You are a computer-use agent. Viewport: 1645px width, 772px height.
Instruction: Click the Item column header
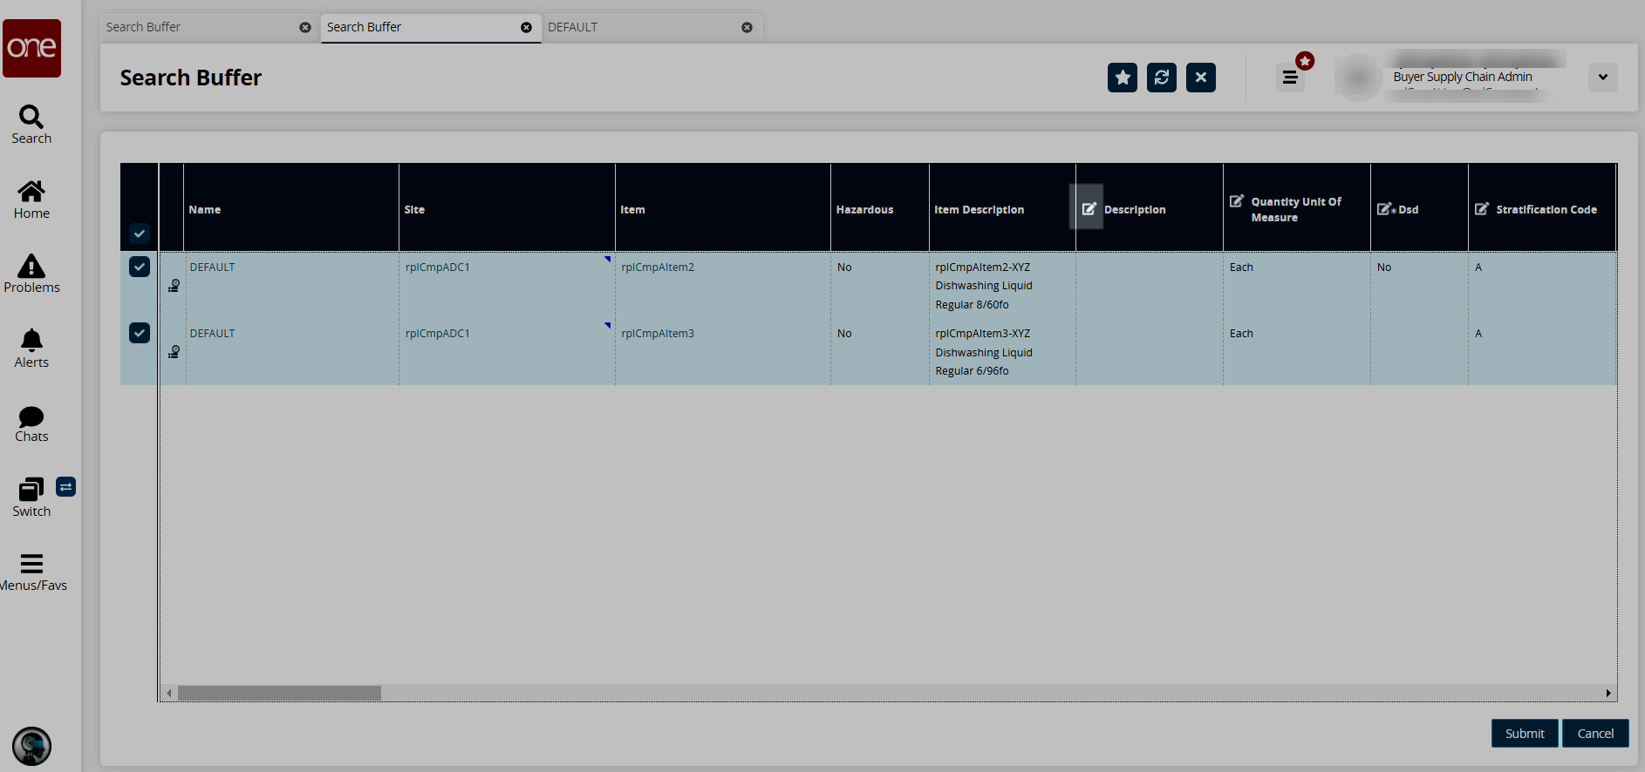(x=723, y=209)
